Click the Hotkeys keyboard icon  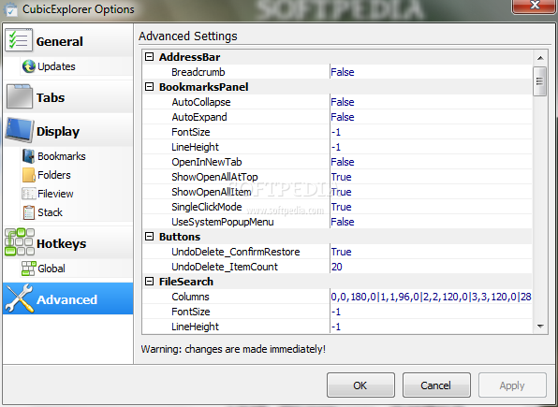(20, 242)
